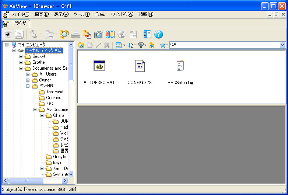
Task: Open the Favorites star dropdown arrow
Action: point(167,45)
